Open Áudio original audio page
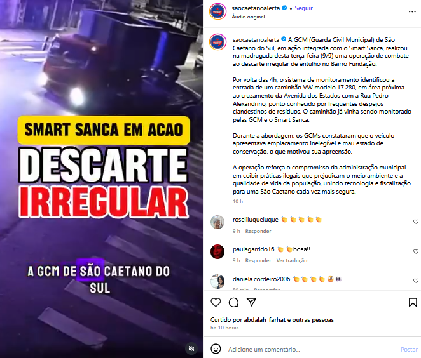 click(x=249, y=17)
